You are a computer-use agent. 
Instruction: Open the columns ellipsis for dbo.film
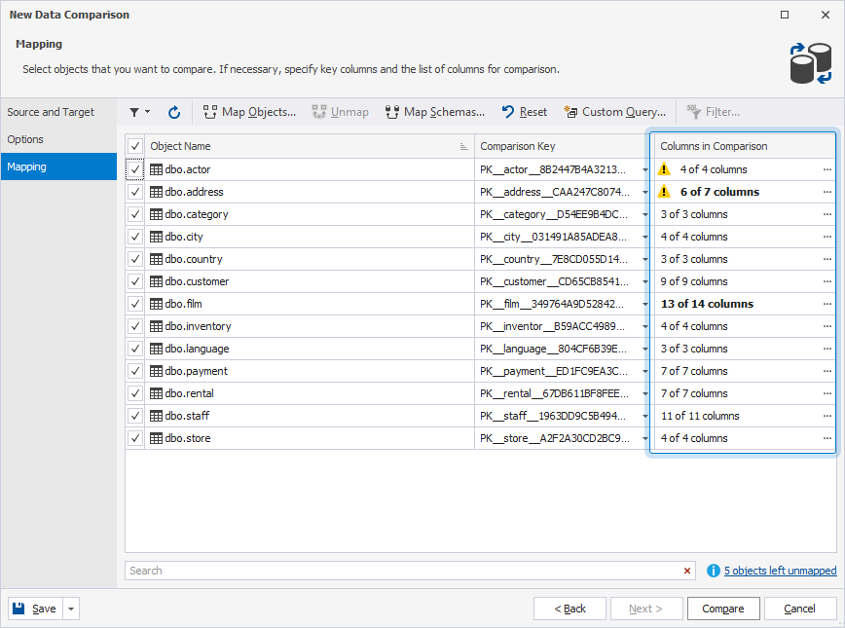827,304
